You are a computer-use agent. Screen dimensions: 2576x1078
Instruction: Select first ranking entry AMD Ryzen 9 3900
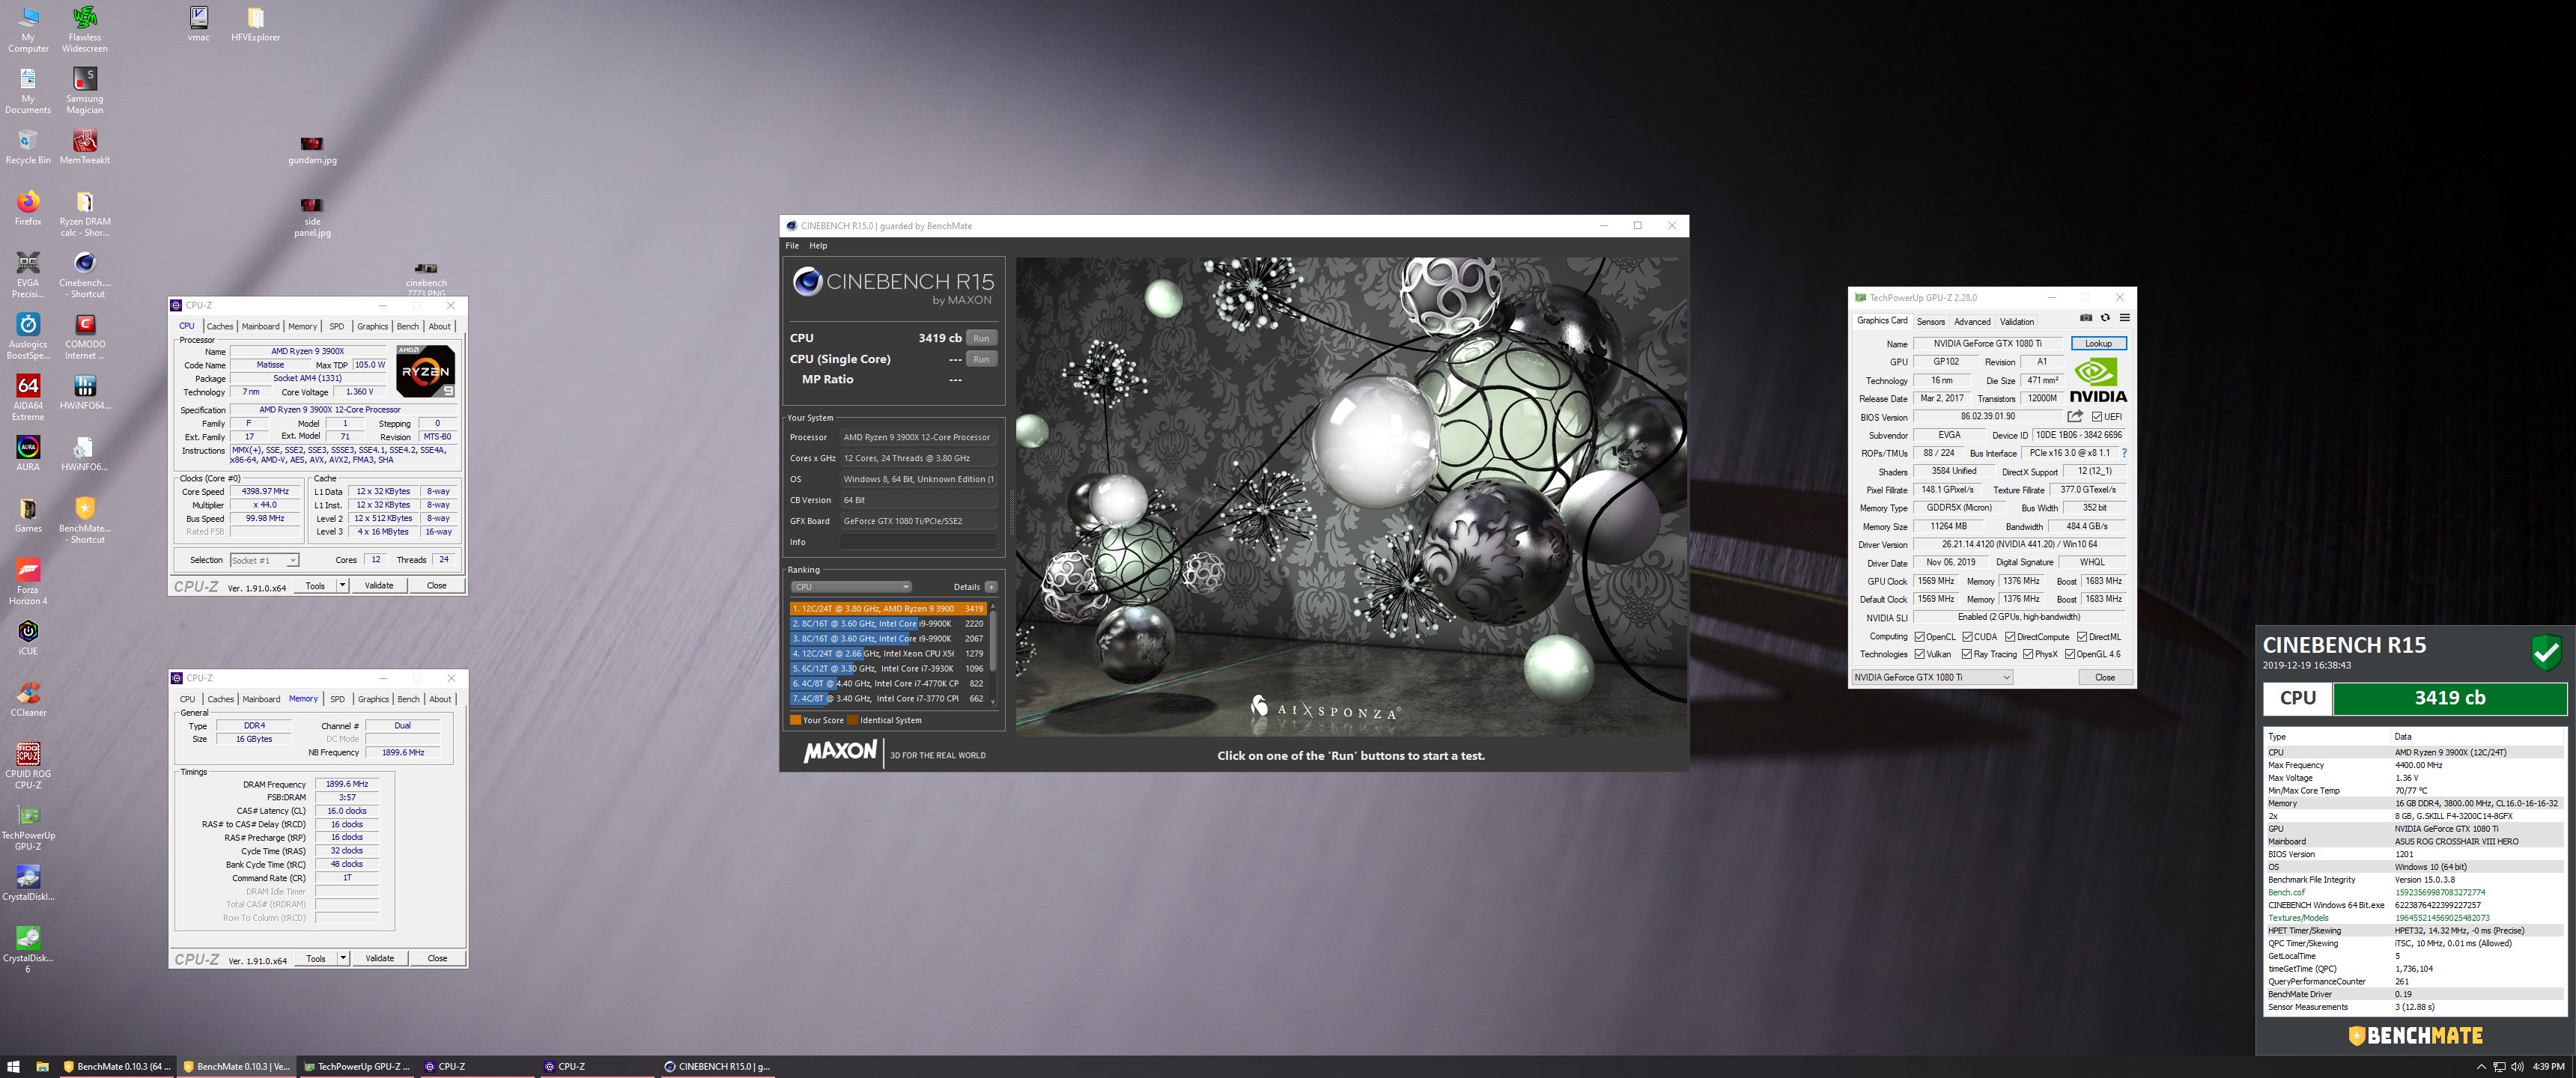tap(888, 608)
